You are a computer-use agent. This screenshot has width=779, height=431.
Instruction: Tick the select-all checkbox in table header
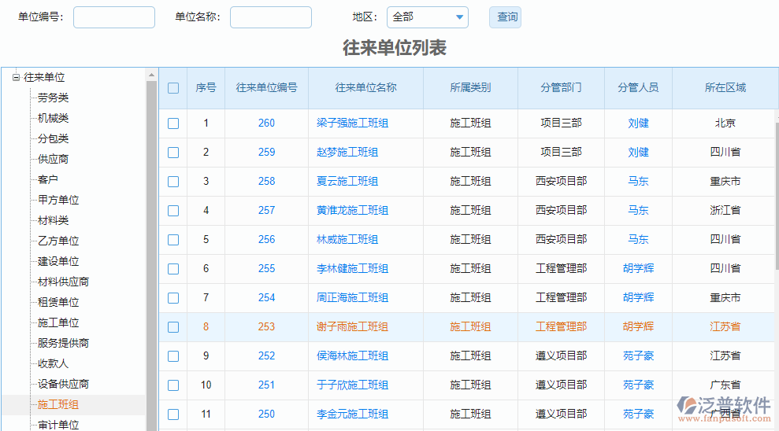pyautogui.click(x=173, y=88)
